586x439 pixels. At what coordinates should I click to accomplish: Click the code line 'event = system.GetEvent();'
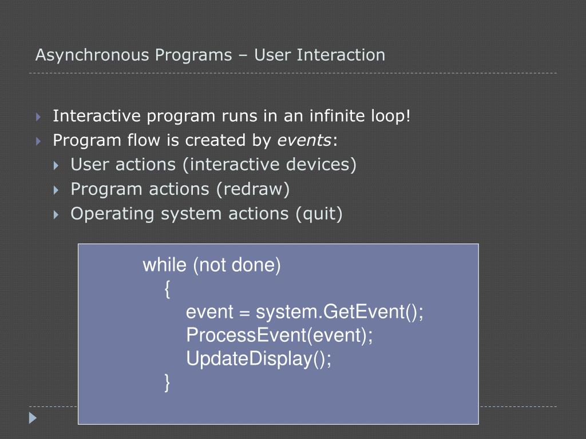304,312
